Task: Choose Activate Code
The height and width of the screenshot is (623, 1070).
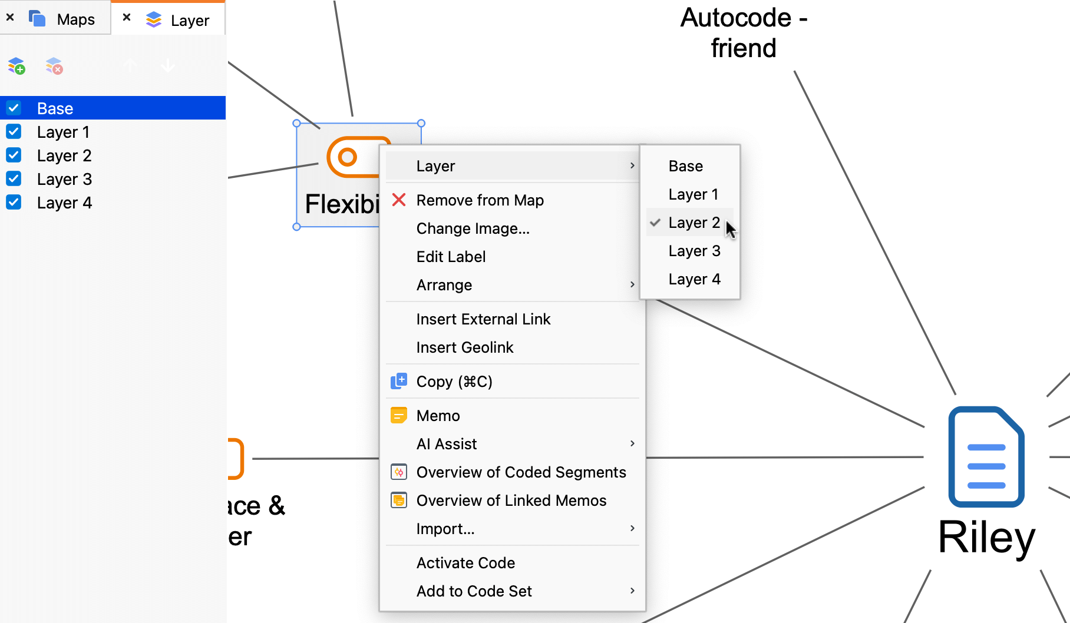Action: coord(512,563)
